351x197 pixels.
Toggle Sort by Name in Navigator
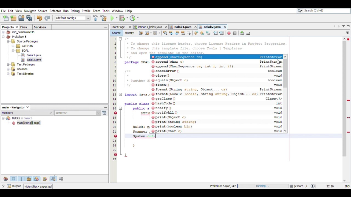(x=53, y=179)
